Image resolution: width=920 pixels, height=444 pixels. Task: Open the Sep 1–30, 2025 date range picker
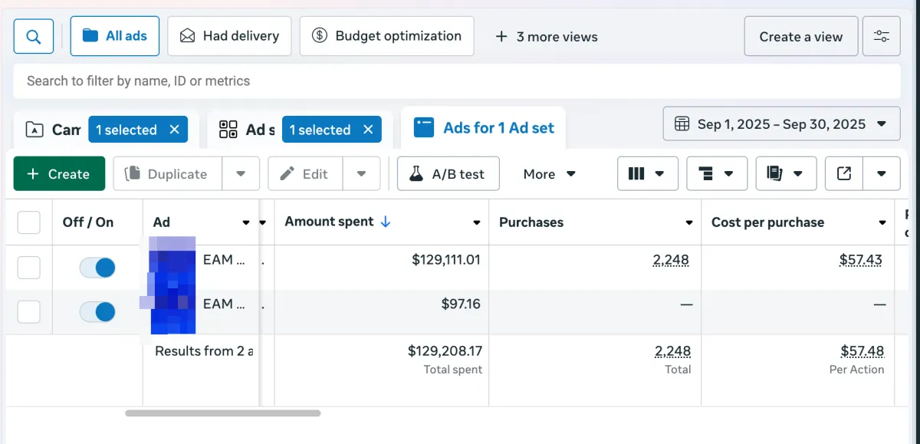781,123
